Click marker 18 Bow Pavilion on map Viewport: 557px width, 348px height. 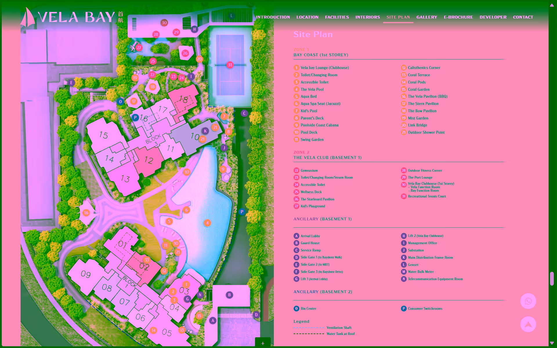153,86
